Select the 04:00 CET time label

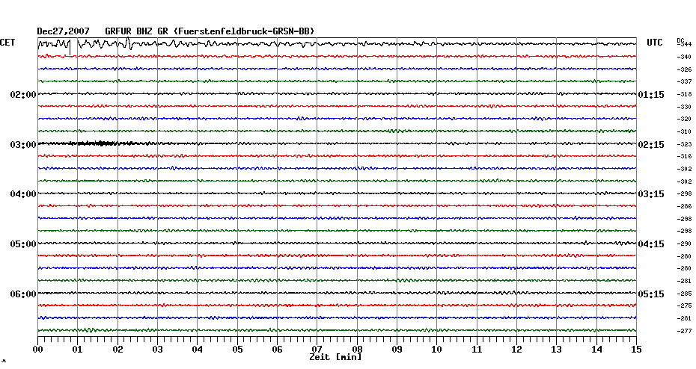click(23, 194)
